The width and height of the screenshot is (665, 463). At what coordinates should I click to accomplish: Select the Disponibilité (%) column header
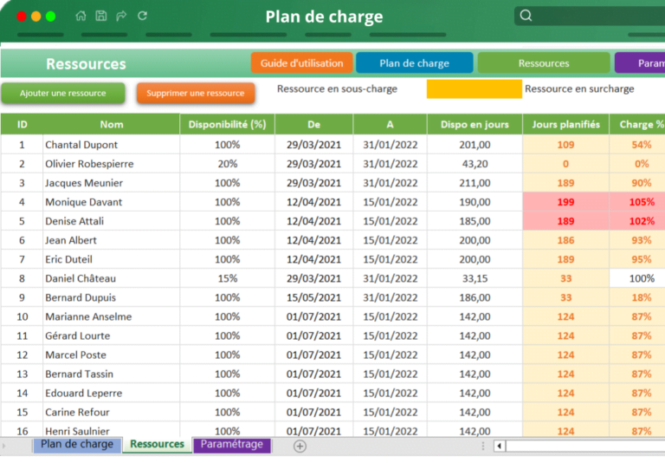click(x=228, y=125)
